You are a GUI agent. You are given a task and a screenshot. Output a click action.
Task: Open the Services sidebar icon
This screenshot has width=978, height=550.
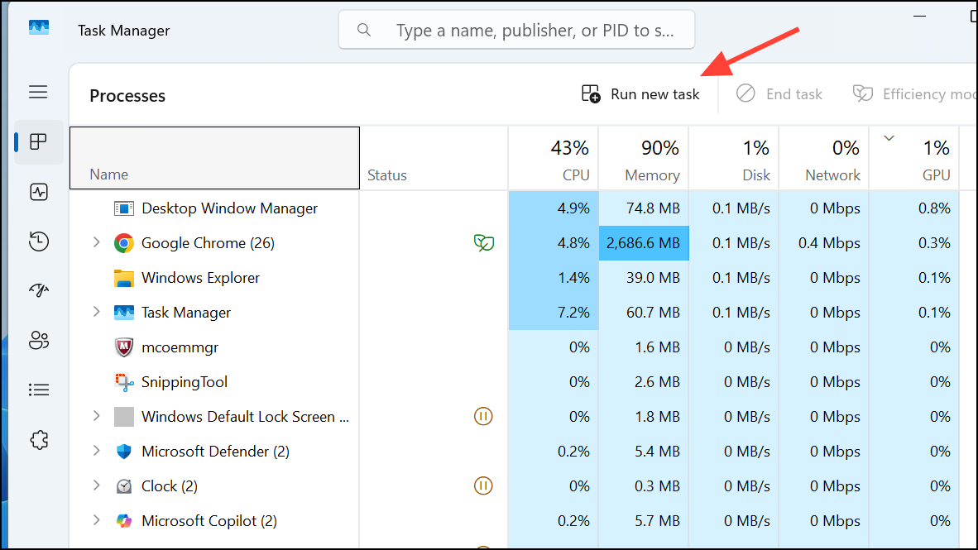tap(38, 440)
